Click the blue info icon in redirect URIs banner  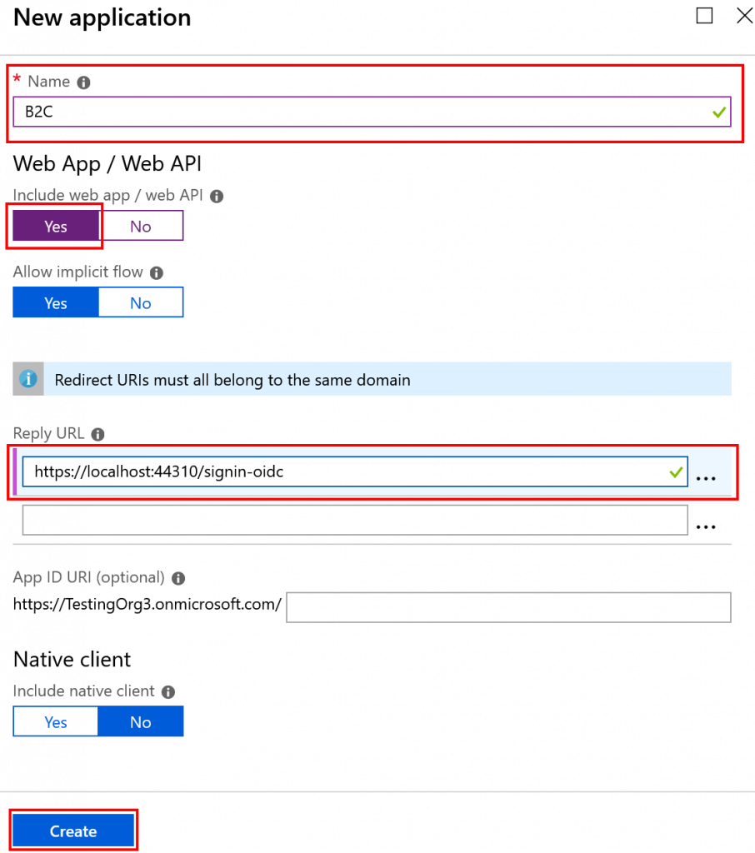28,379
